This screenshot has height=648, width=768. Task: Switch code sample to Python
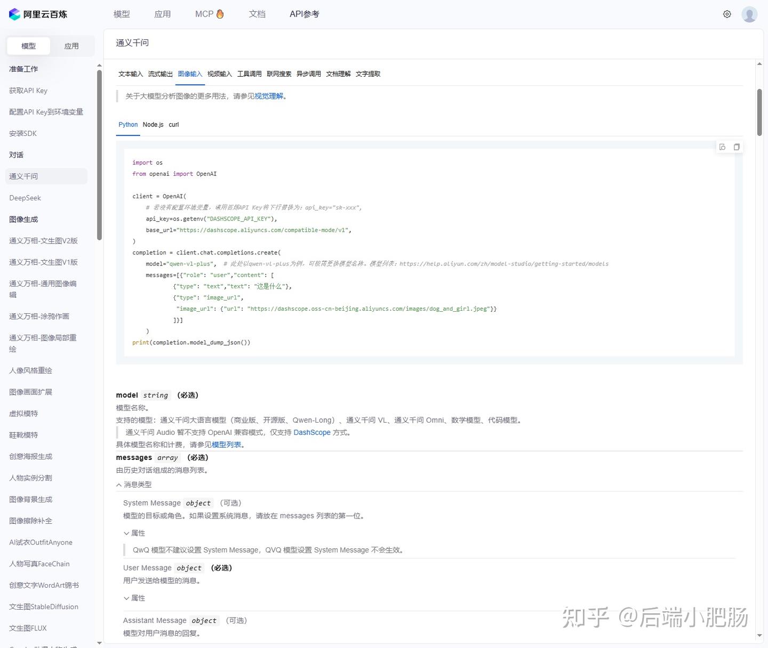128,125
